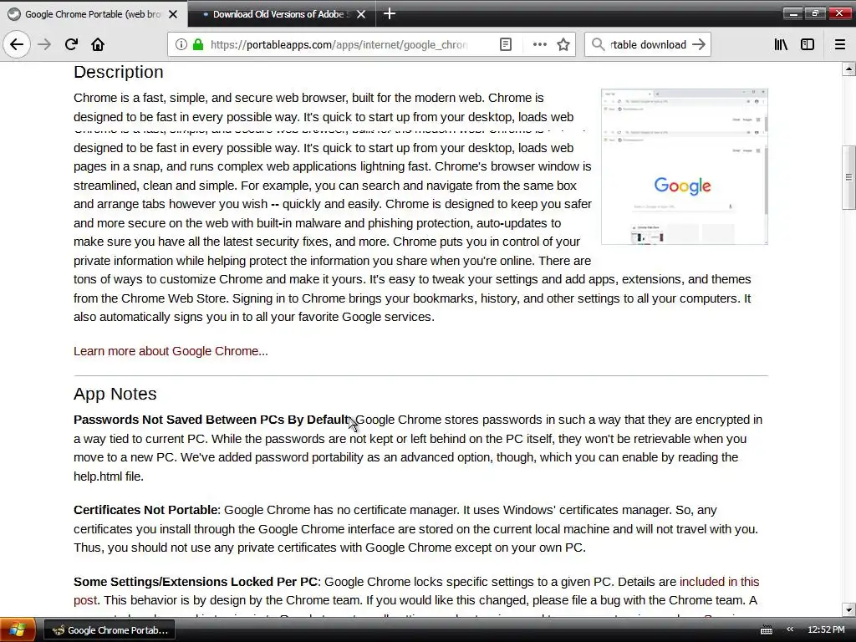Switch to Google Chrome Portable tab

[x=93, y=14]
